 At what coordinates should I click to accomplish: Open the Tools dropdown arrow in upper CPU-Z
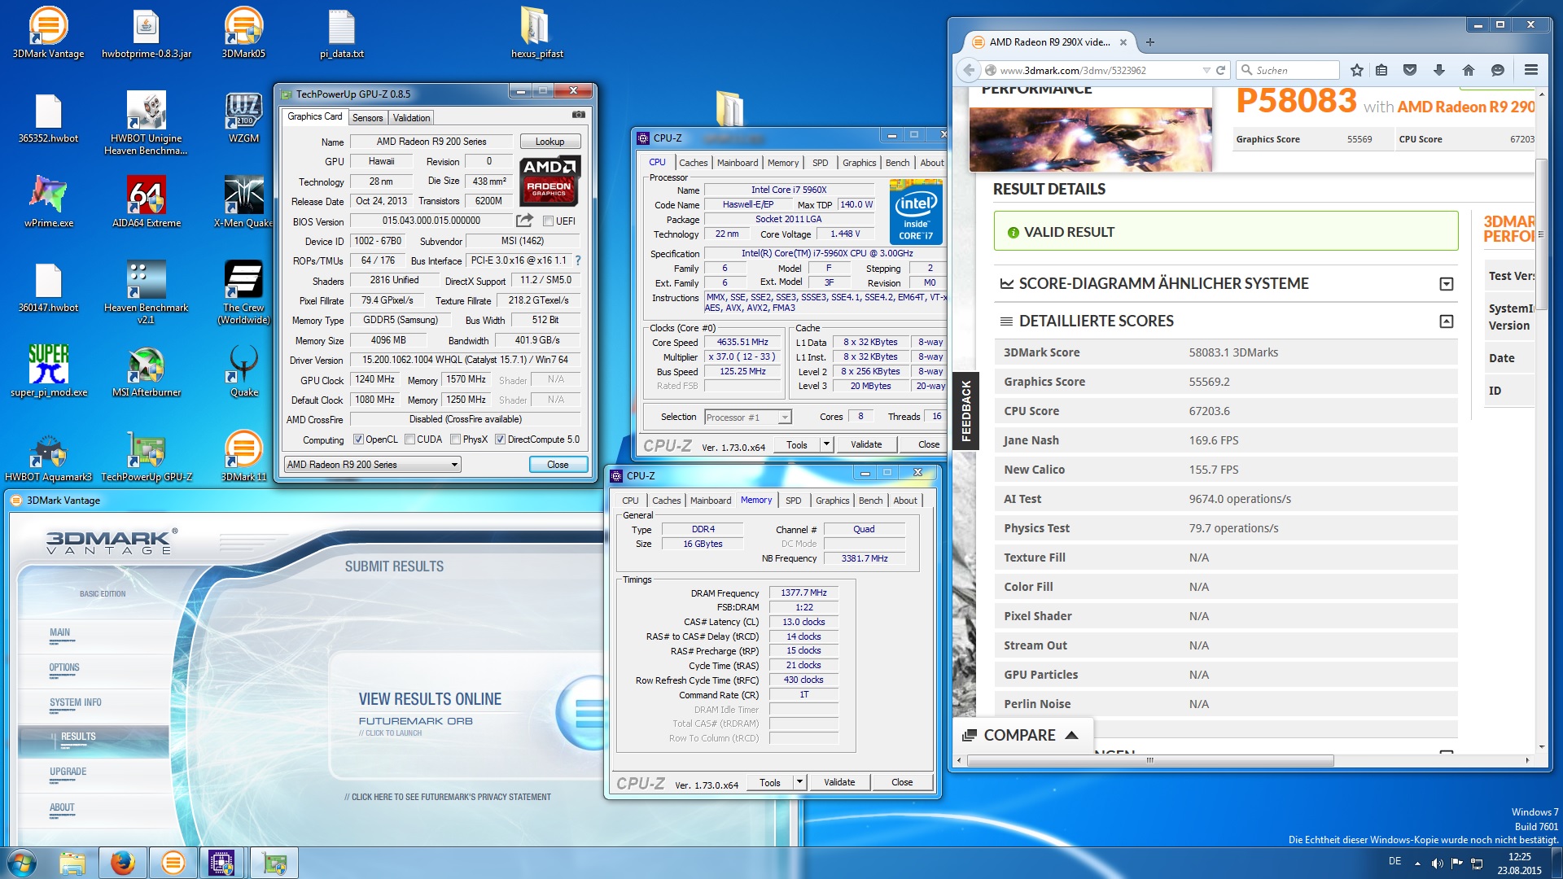[826, 444]
